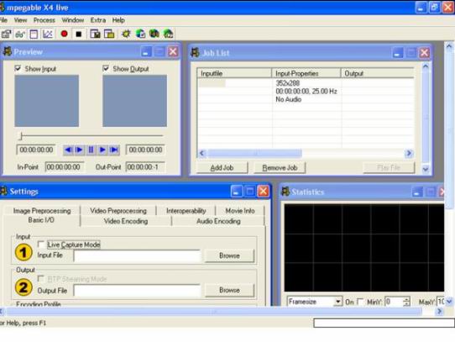The image size is (455, 342).
Task: Toggle the RTP Streaming Mode checkbox
Action: (x=41, y=279)
